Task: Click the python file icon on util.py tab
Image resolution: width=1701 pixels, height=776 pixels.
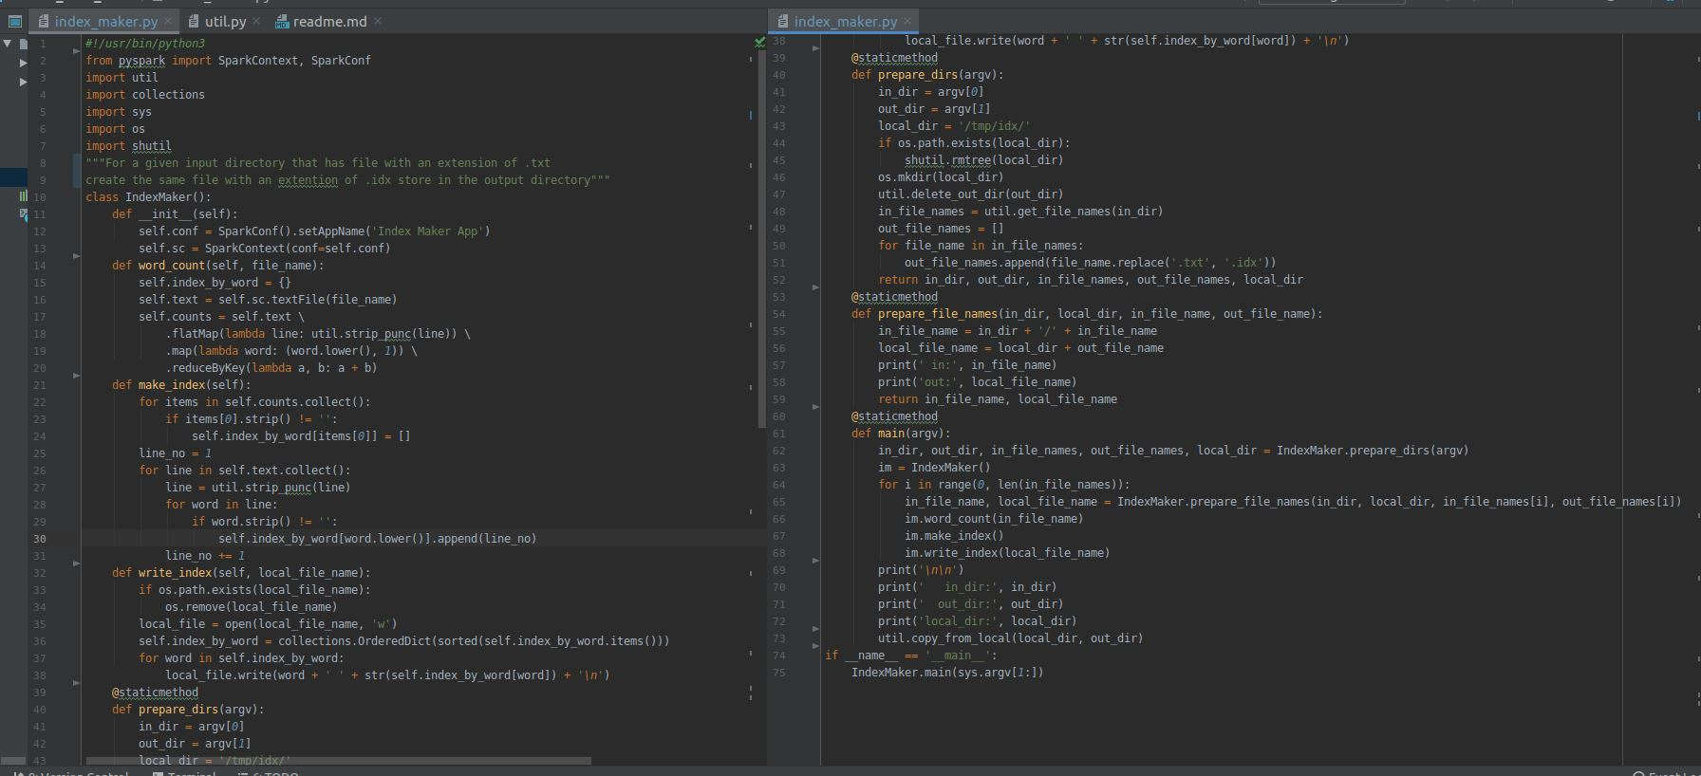Action: (195, 21)
